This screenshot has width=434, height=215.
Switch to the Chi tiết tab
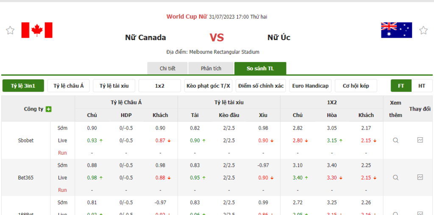click(x=167, y=68)
